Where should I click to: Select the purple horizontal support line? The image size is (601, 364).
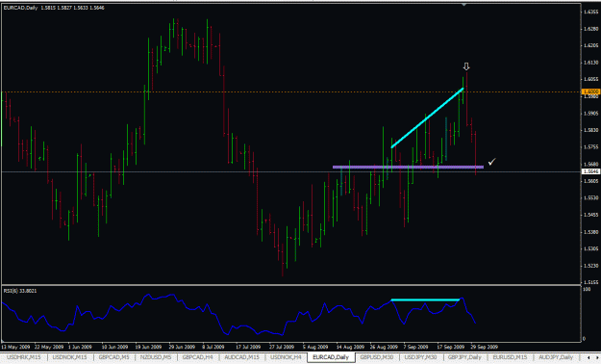coord(408,167)
